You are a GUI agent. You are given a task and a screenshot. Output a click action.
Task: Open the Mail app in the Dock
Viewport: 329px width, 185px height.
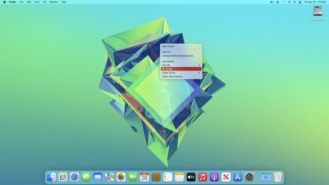coord(98,177)
